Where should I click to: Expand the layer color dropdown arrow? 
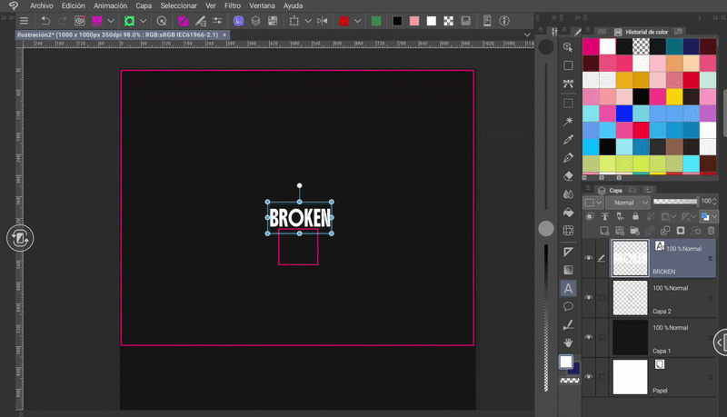713,217
